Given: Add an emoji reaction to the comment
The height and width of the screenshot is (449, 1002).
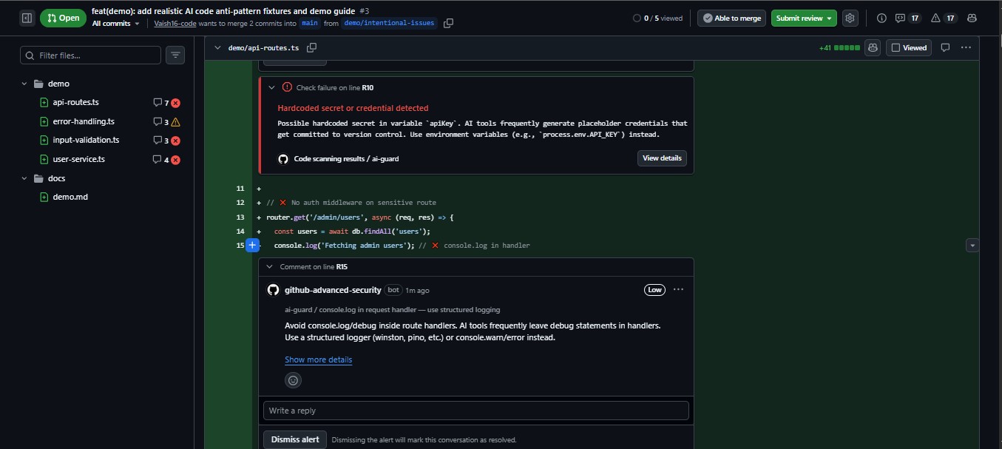Looking at the screenshot, I should tap(293, 380).
